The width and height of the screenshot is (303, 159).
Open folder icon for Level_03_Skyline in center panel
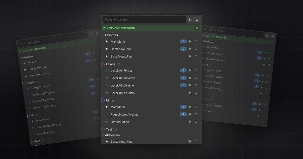196,85
